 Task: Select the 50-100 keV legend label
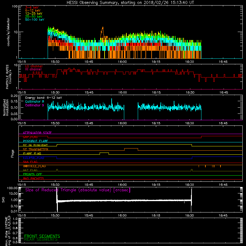click(x=35, y=20)
